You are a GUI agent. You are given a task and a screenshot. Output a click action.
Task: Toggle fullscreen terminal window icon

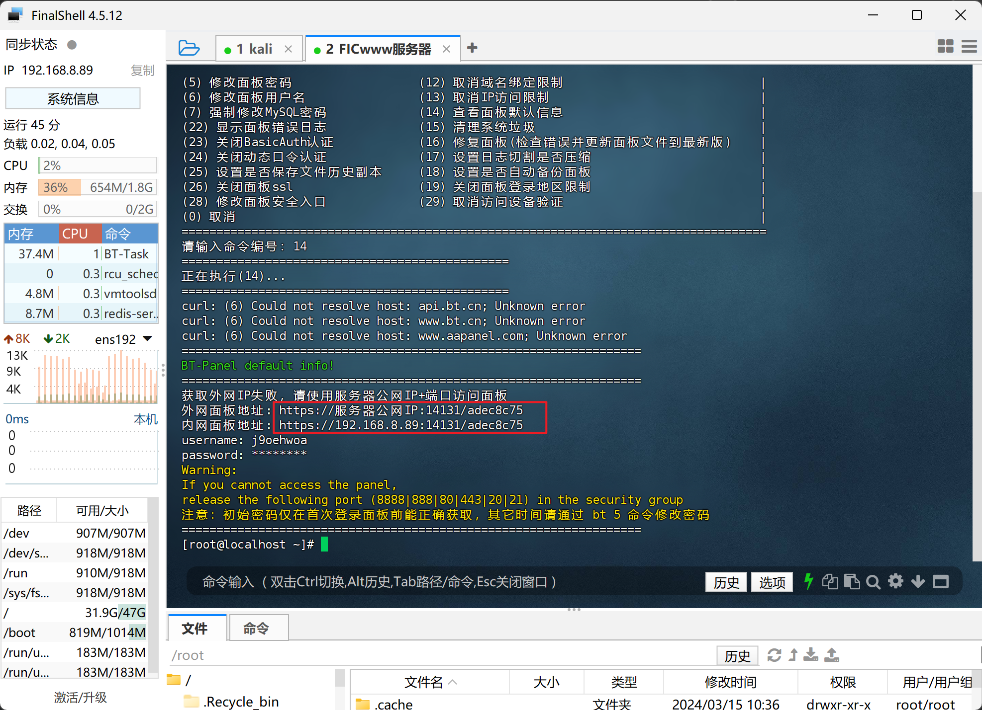(x=940, y=581)
